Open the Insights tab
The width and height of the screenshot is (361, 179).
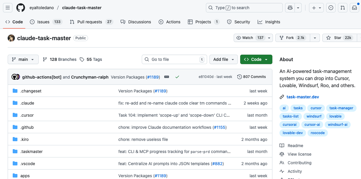[x=269, y=22]
